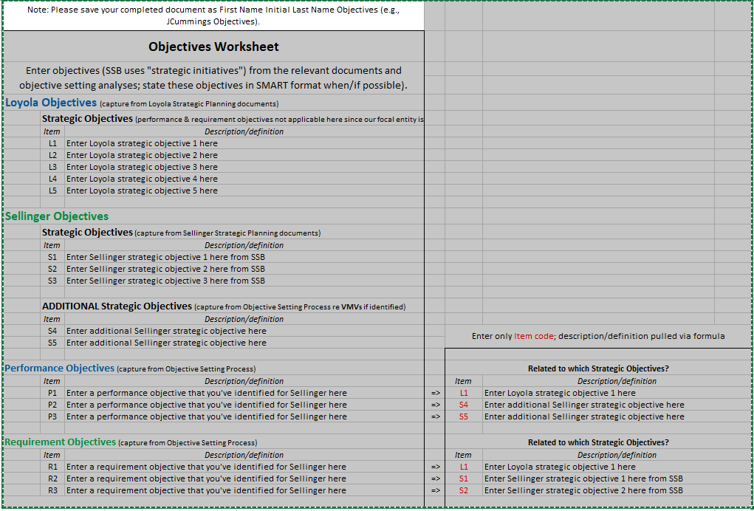This screenshot has height=511, width=754.
Task: Select the "Enter objectives (SSB uses..." instruction text
Action: (213, 78)
